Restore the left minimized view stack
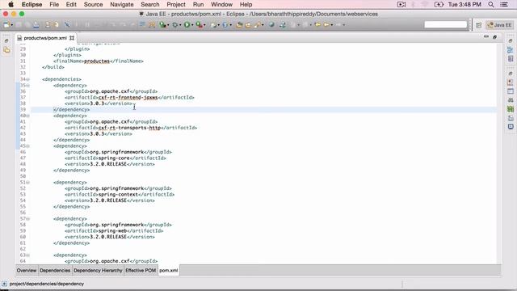Image resolution: width=517 pixels, height=291 pixels. (6, 41)
